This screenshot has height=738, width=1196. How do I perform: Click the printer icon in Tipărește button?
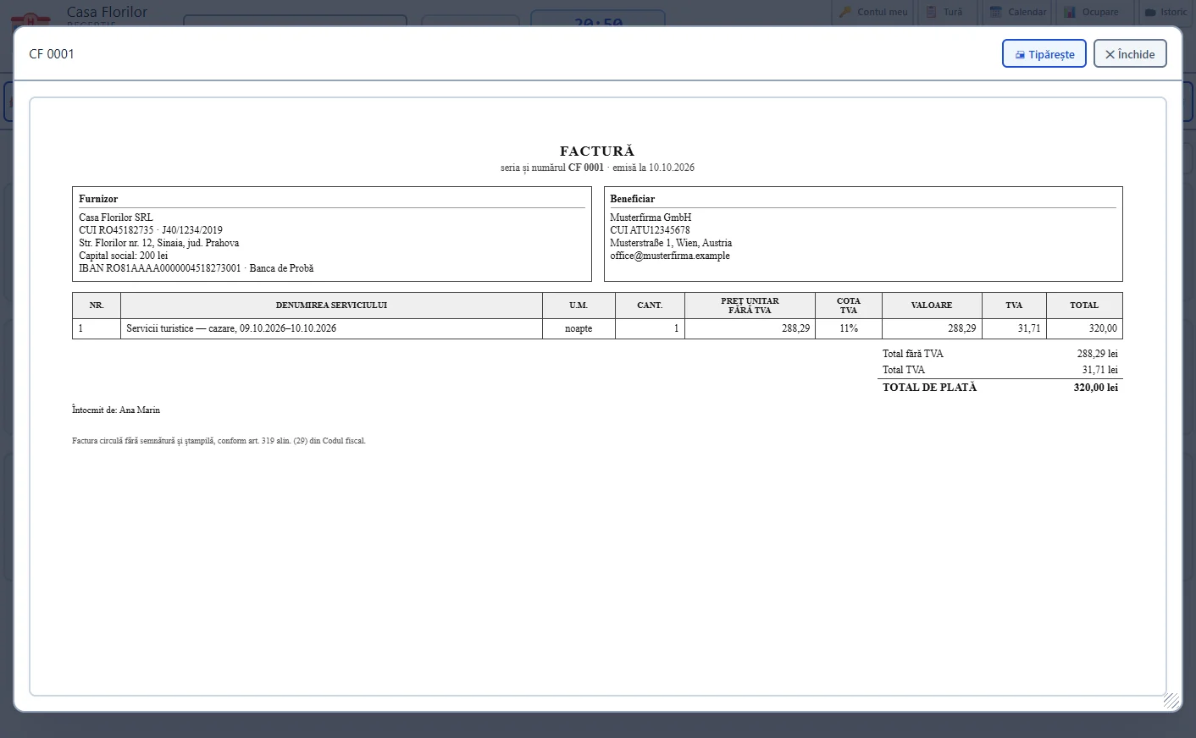1020,55
